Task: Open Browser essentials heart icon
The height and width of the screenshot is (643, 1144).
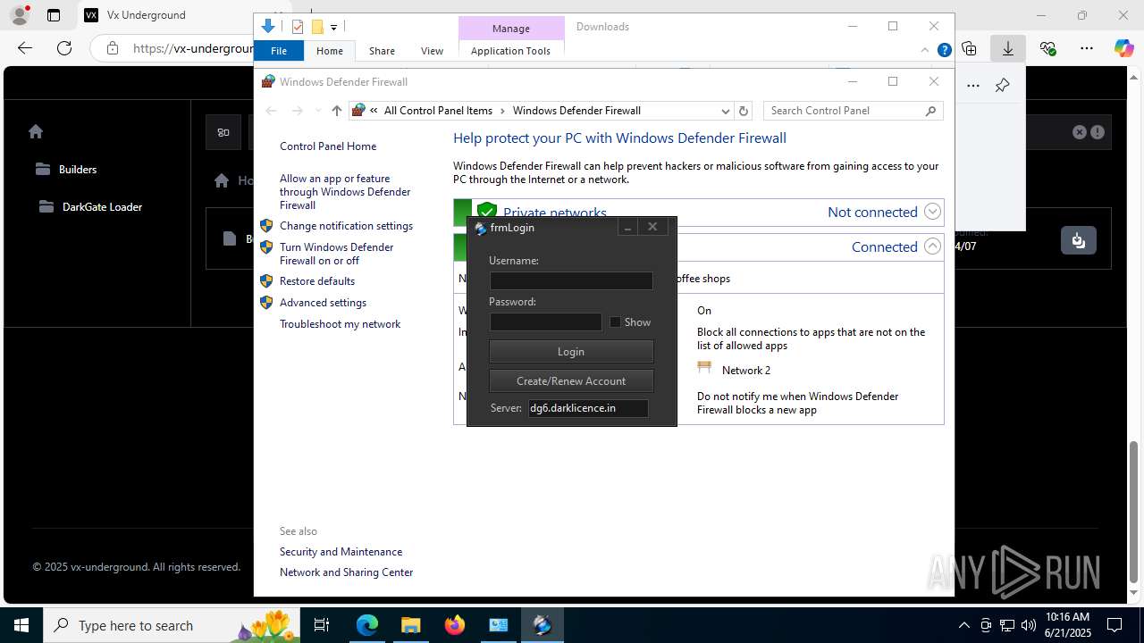Action: [x=1047, y=48]
